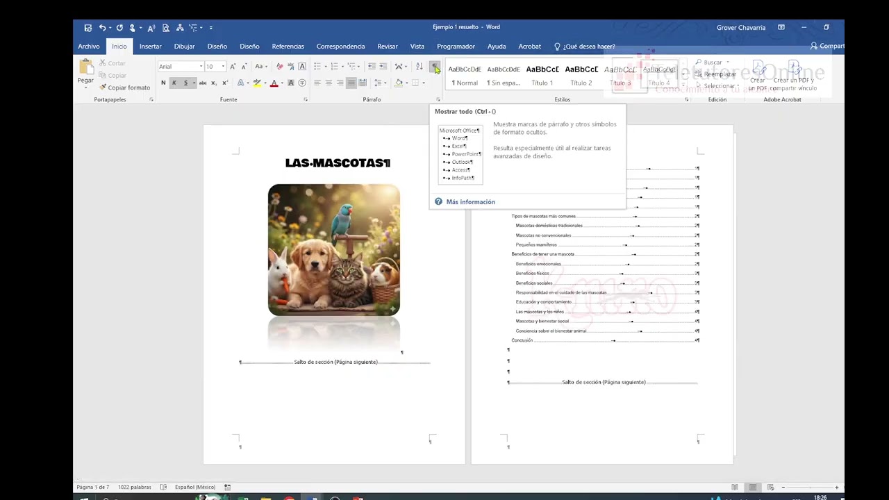Decrease paragraph indent
The width and height of the screenshot is (889, 500).
372,67
